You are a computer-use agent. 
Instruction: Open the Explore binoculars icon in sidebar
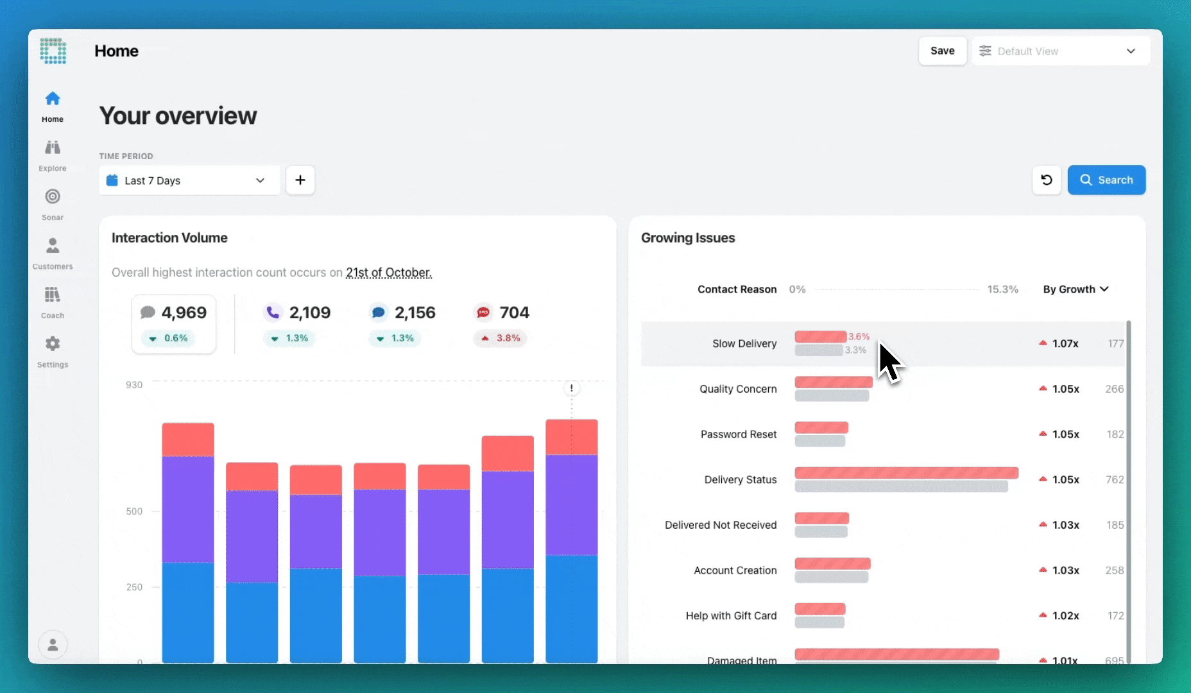click(x=53, y=149)
